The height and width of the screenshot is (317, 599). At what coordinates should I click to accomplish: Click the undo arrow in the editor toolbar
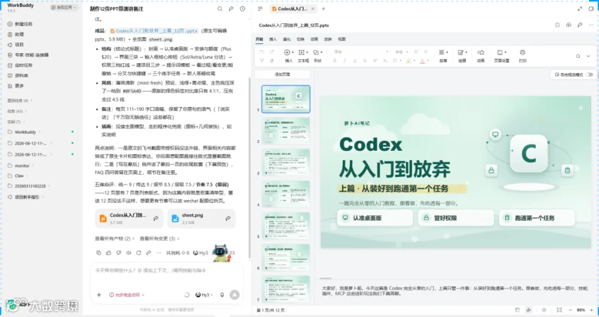pos(262,53)
